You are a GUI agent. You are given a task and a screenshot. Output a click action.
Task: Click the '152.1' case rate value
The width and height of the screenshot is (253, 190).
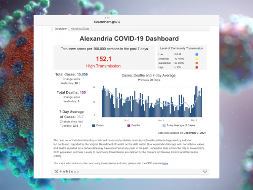click(104, 59)
